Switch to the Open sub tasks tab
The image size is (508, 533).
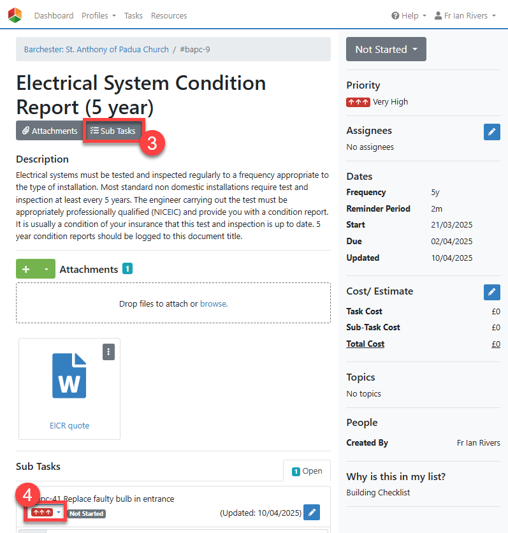[307, 471]
